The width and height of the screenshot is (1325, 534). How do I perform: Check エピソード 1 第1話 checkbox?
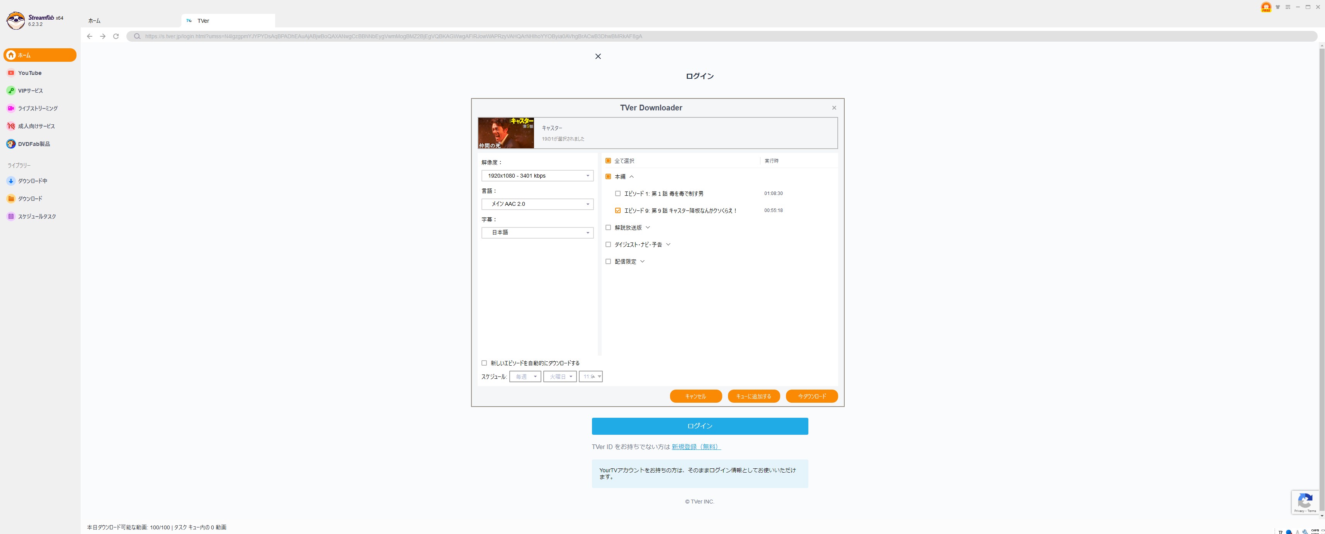pos(618,194)
